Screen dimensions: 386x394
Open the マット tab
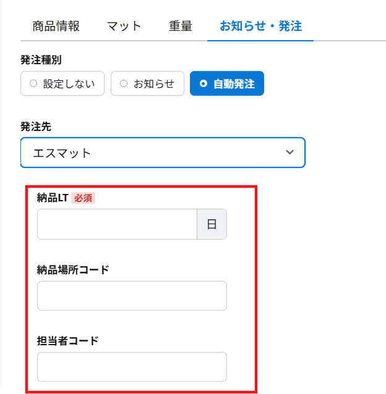point(124,26)
